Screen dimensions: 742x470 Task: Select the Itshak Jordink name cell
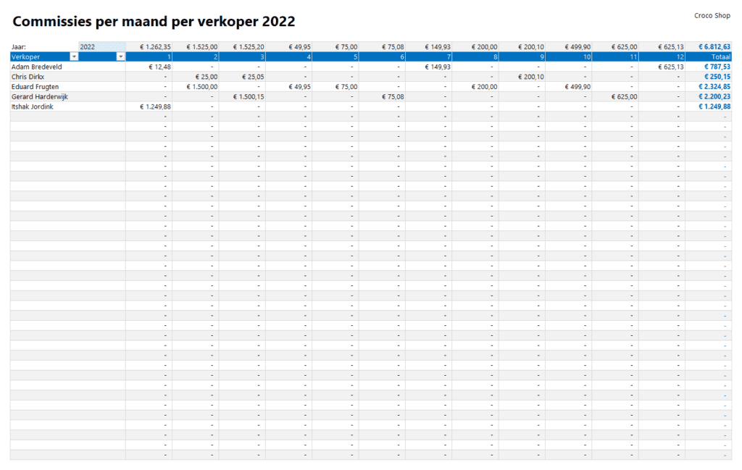coord(33,106)
